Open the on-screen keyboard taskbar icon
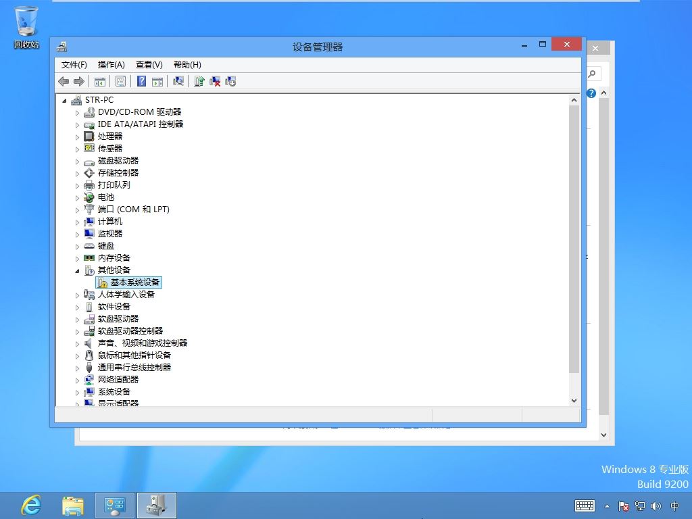Image resolution: width=692 pixels, height=519 pixels. 585,505
